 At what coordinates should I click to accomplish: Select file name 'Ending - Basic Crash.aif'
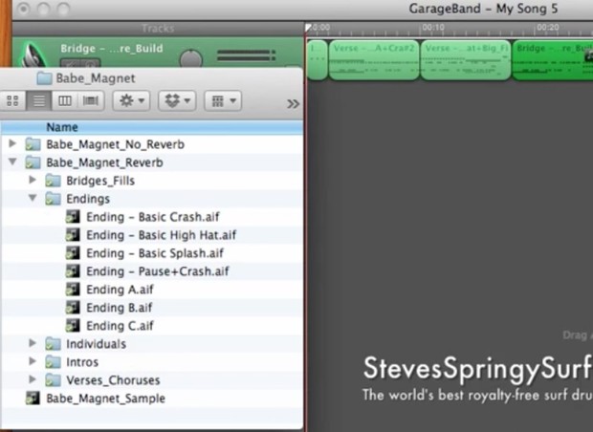tap(153, 217)
